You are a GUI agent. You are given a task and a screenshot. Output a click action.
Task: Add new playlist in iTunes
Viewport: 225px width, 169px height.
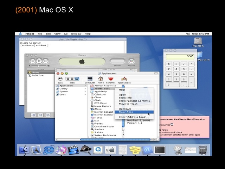click(33, 115)
